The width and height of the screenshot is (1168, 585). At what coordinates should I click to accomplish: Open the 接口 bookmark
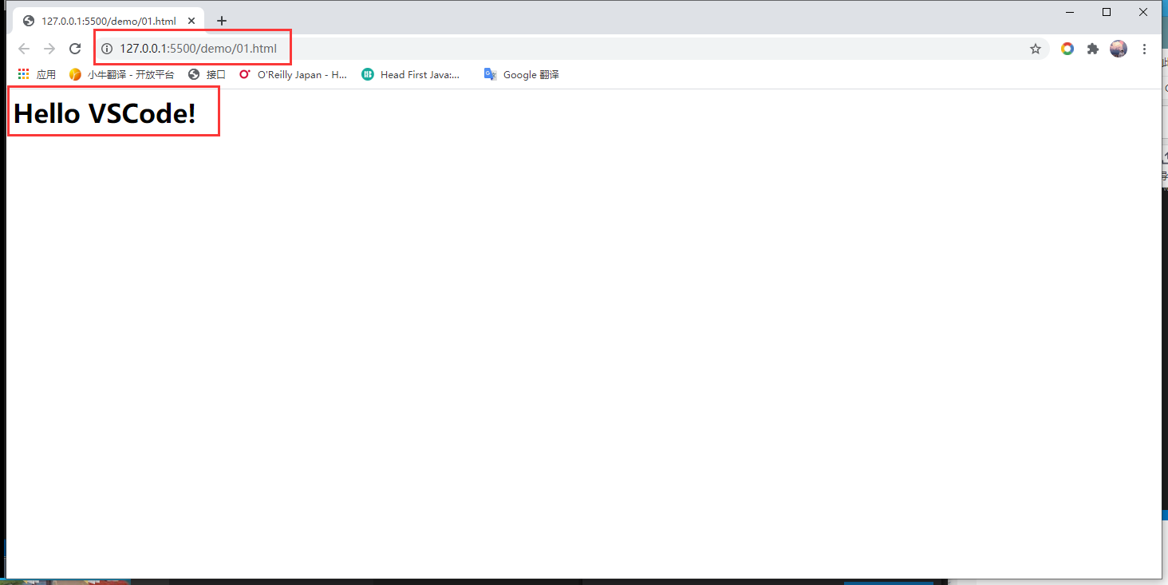(x=207, y=74)
